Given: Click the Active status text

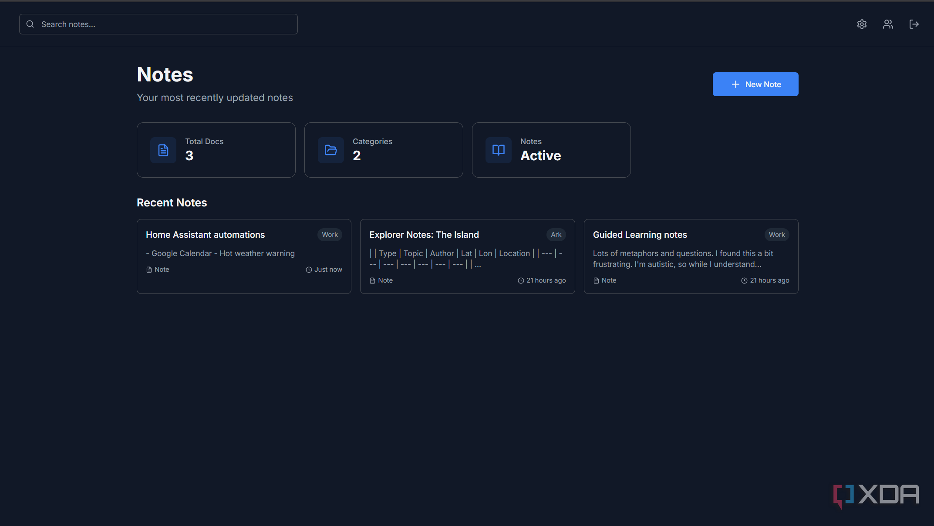Looking at the screenshot, I should (x=541, y=156).
